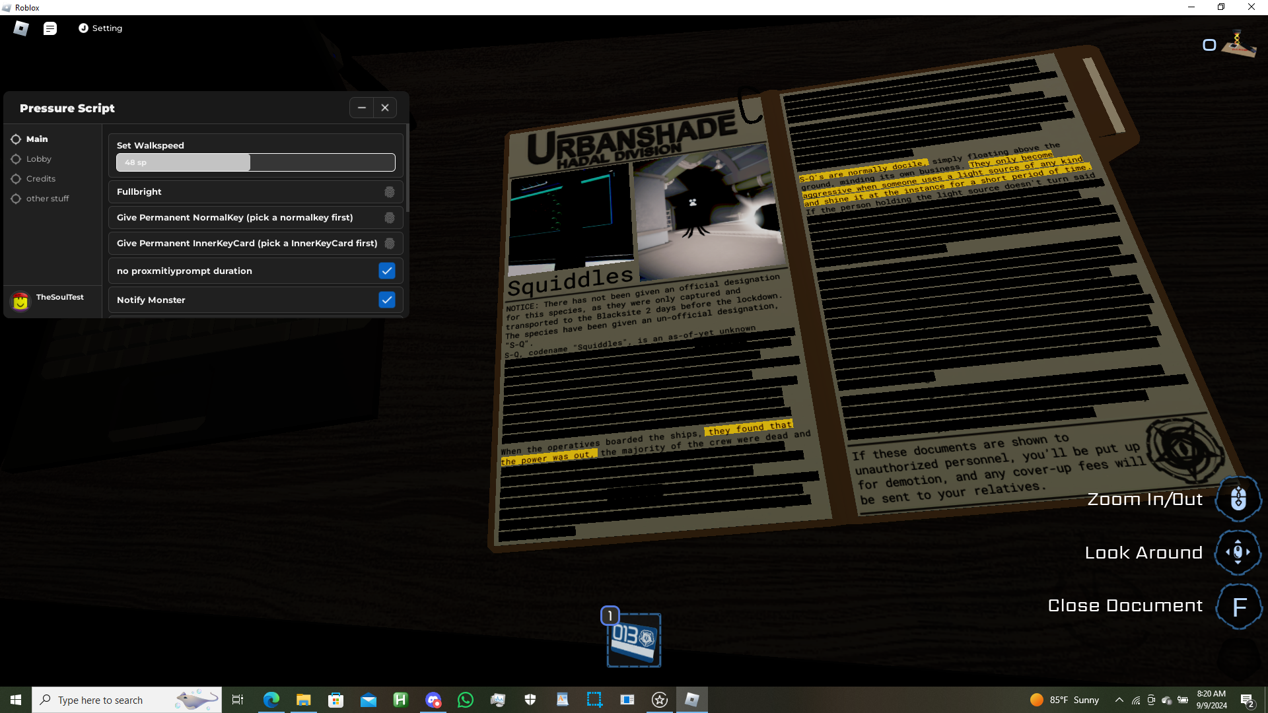Image resolution: width=1268 pixels, height=713 pixels.
Task: Expand the system tray hidden icons chevron
Action: [1119, 700]
